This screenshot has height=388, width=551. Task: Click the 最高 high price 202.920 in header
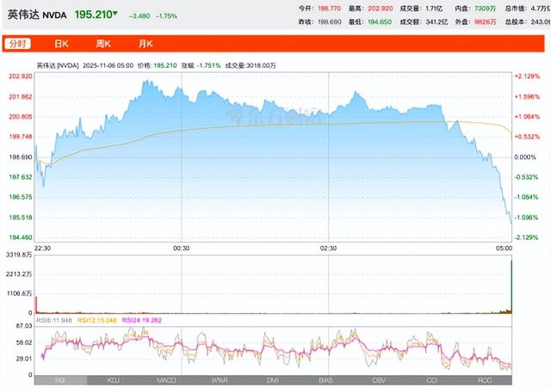tap(381, 8)
